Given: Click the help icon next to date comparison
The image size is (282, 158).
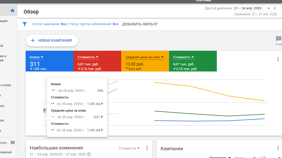Looking at the screenshot, I should click(89, 154).
